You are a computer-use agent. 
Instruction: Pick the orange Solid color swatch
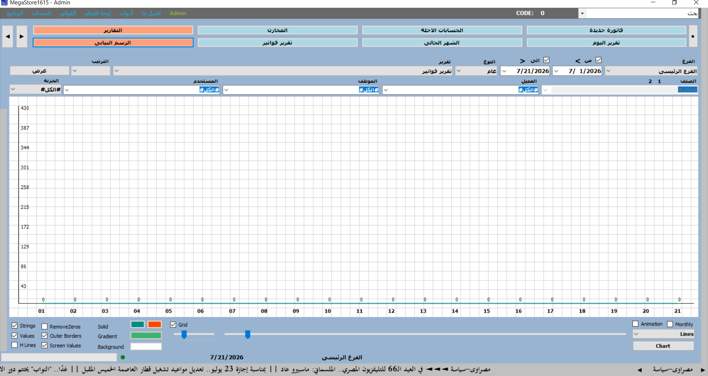pos(155,324)
